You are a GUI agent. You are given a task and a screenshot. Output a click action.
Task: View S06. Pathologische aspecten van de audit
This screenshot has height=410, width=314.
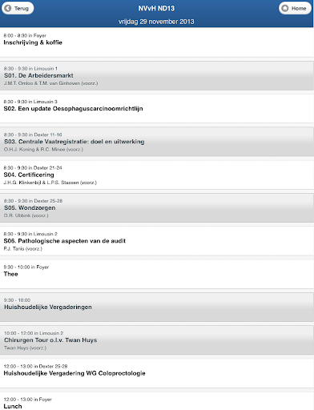click(157, 241)
